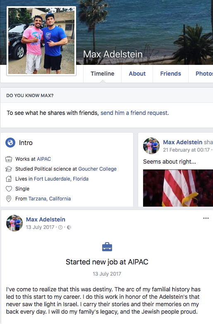213x324 pixels.
Task: Open the AIPAC workplace link
Action: [44, 159]
